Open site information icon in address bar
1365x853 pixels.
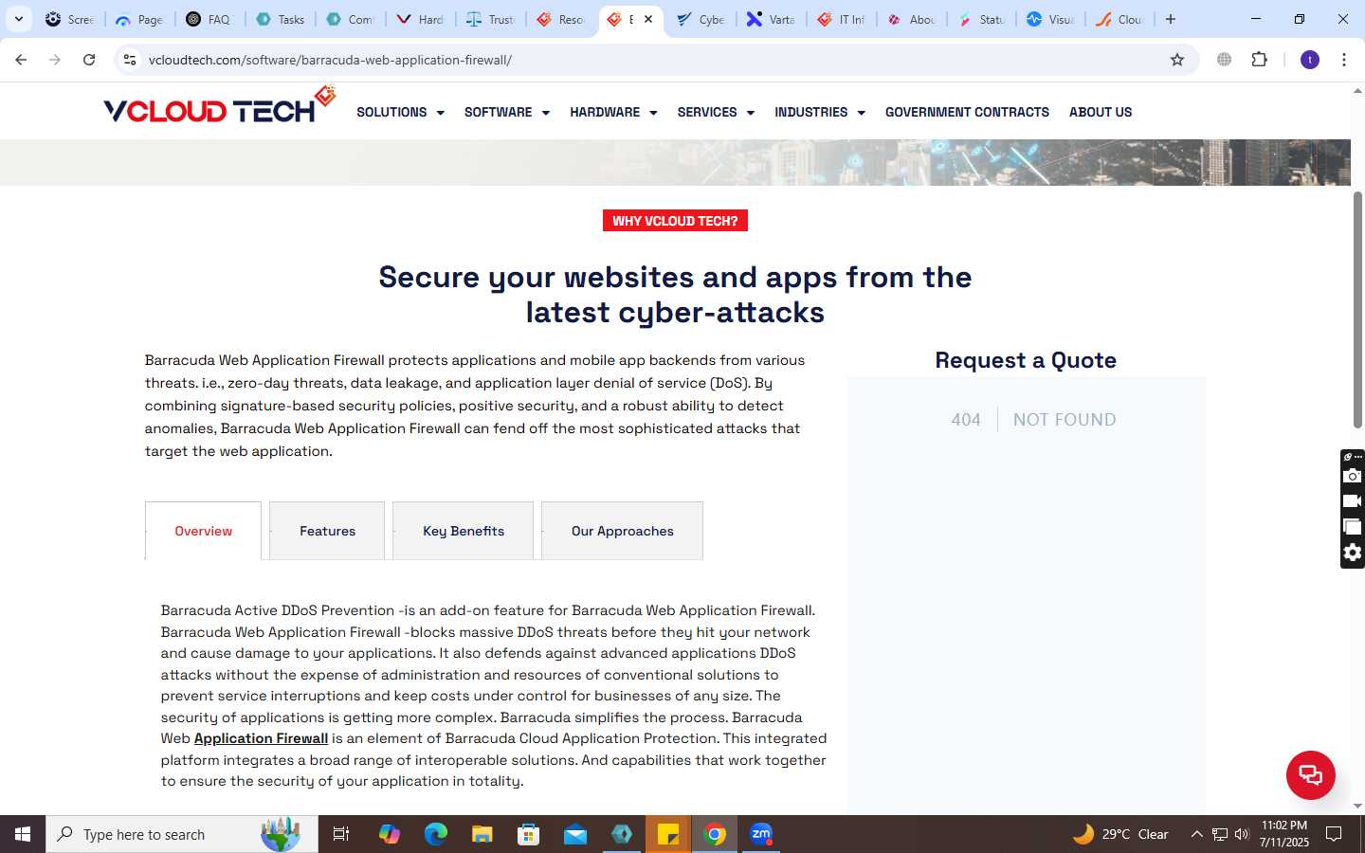click(130, 60)
